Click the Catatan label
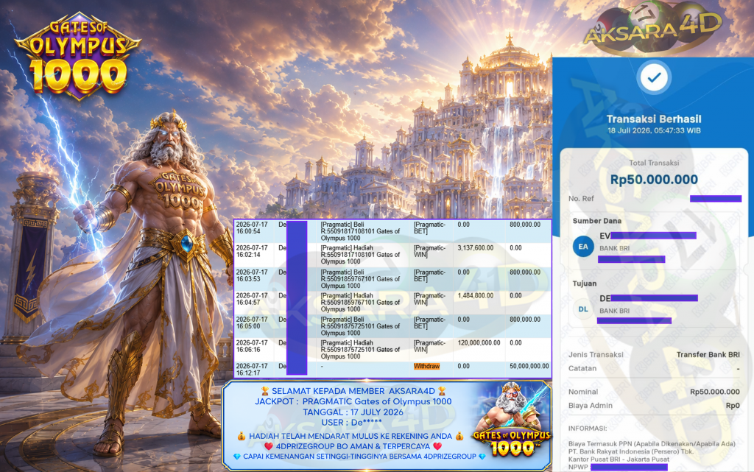Screen dimensions: 754x472 click(x=582, y=369)
